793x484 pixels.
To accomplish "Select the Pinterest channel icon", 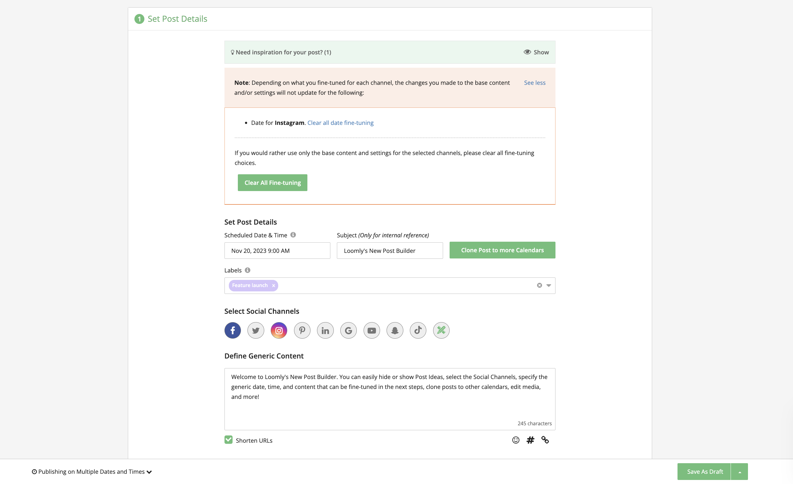I will pyautogui.click(x=302, y=331).
